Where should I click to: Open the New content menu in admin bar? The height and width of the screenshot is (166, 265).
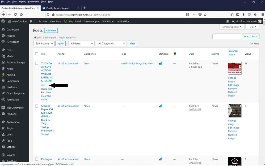click(x=43, y=21)
